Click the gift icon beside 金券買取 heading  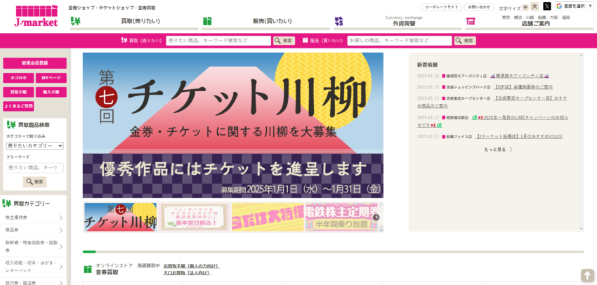click(88, 270)
